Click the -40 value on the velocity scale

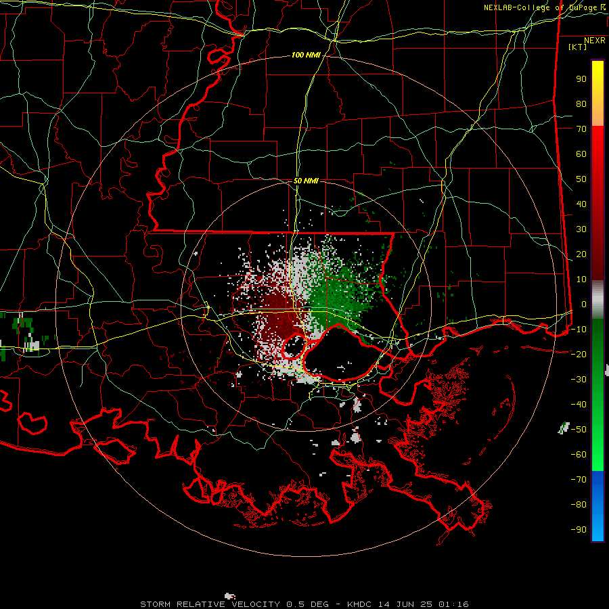point(579,405)
